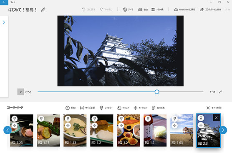Image resolution: width=232 pixels, height=153 pixels.
Task: Click Remove all in storyboard
Action: [214, 108]
